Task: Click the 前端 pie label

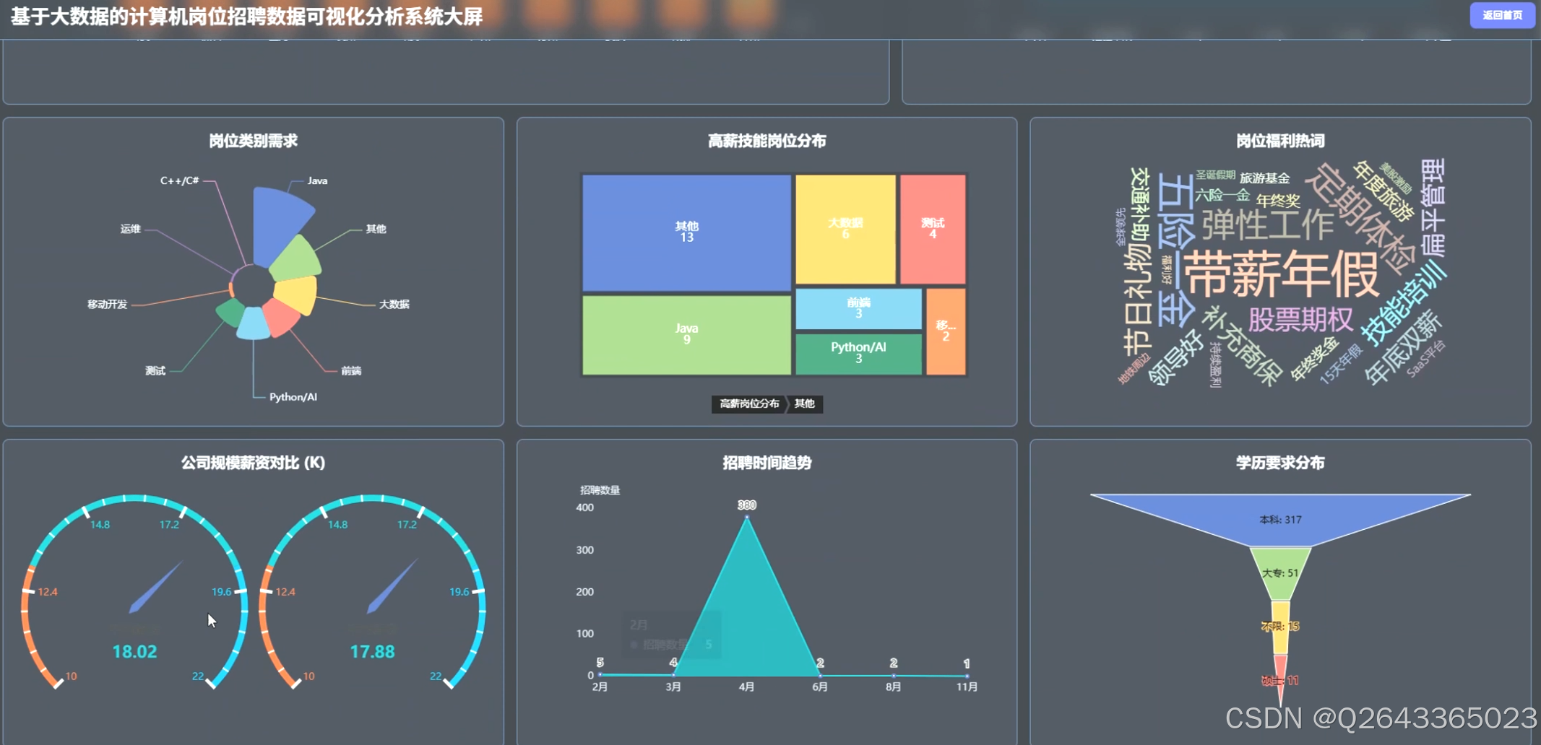Action: (x=351, y=370)
